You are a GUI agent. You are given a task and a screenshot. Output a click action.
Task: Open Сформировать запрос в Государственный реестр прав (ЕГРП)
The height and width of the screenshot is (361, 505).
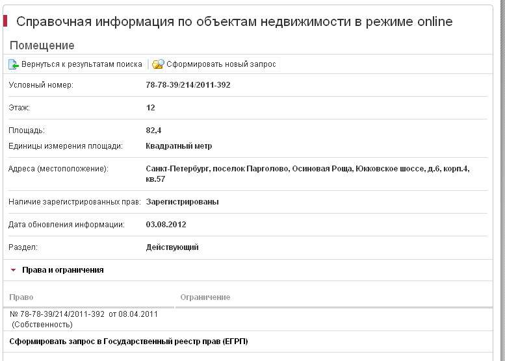click(x=129, y=341)
